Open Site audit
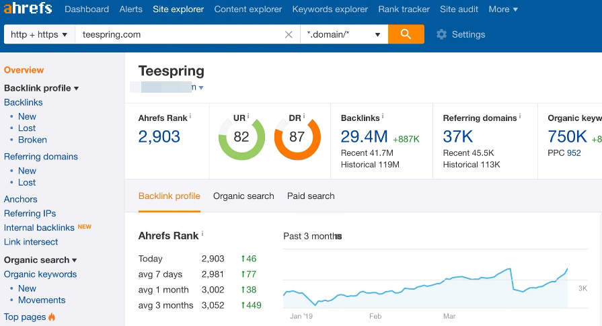 click(x=459, y=9)
